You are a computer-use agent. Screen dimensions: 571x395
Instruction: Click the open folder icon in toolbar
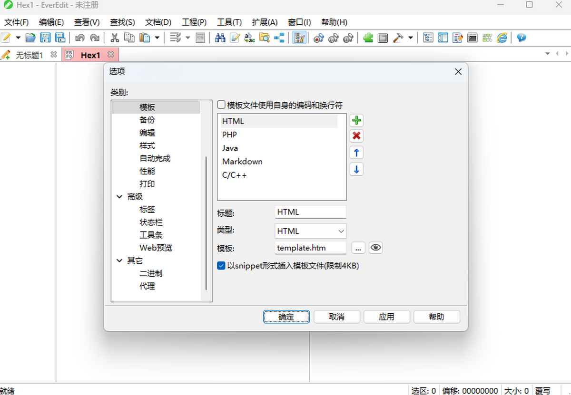(30, 38)
